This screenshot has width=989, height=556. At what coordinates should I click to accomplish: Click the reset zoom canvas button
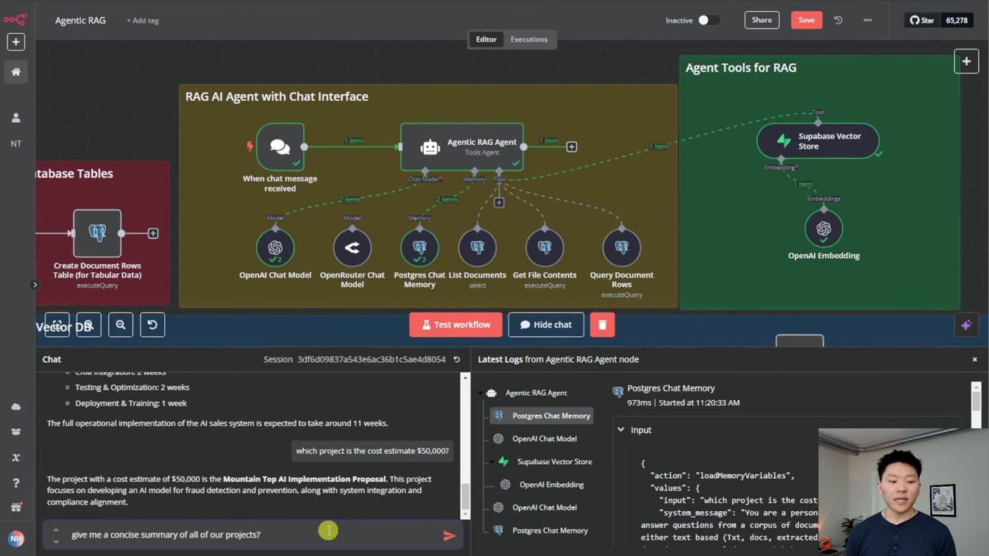pyautogui.click(x=152, y=325)
